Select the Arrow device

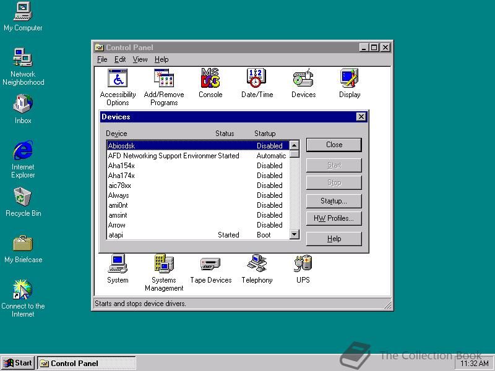(198, 225)
